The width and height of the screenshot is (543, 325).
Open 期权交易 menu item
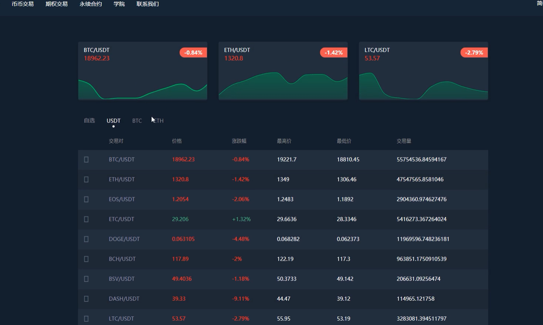(x=56, y=4)
